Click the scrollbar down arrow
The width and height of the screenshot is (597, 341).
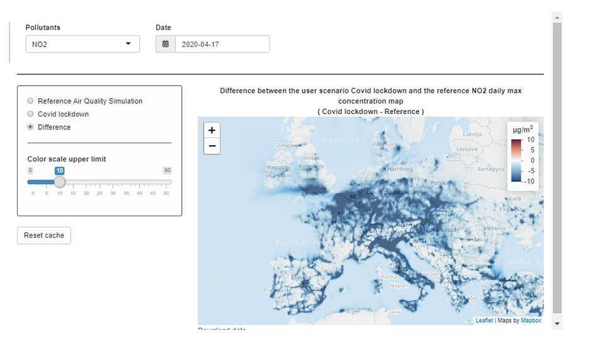tap(557, 323)
